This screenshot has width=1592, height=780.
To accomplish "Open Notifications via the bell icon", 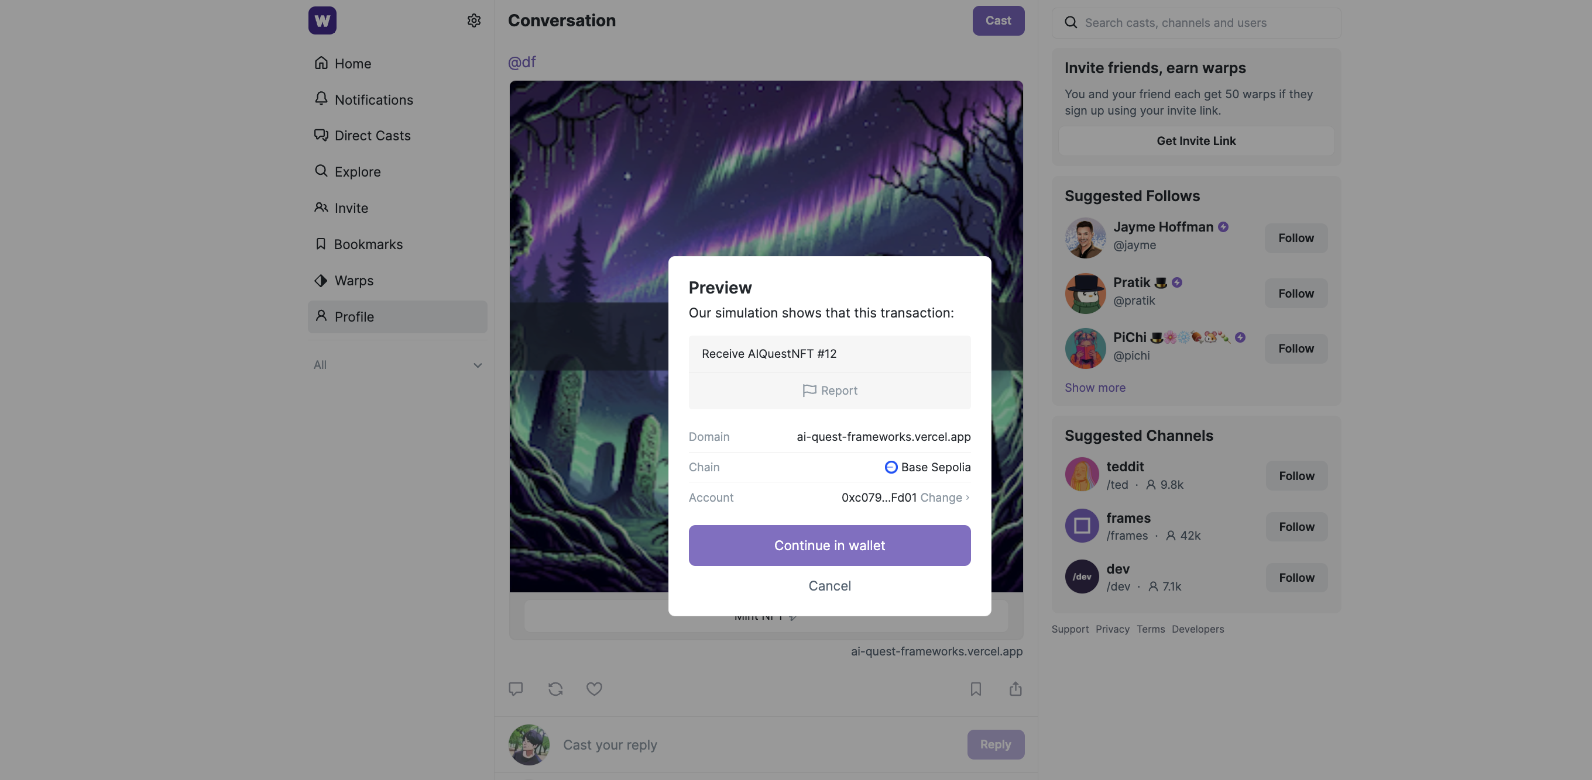I will point(321,99).
